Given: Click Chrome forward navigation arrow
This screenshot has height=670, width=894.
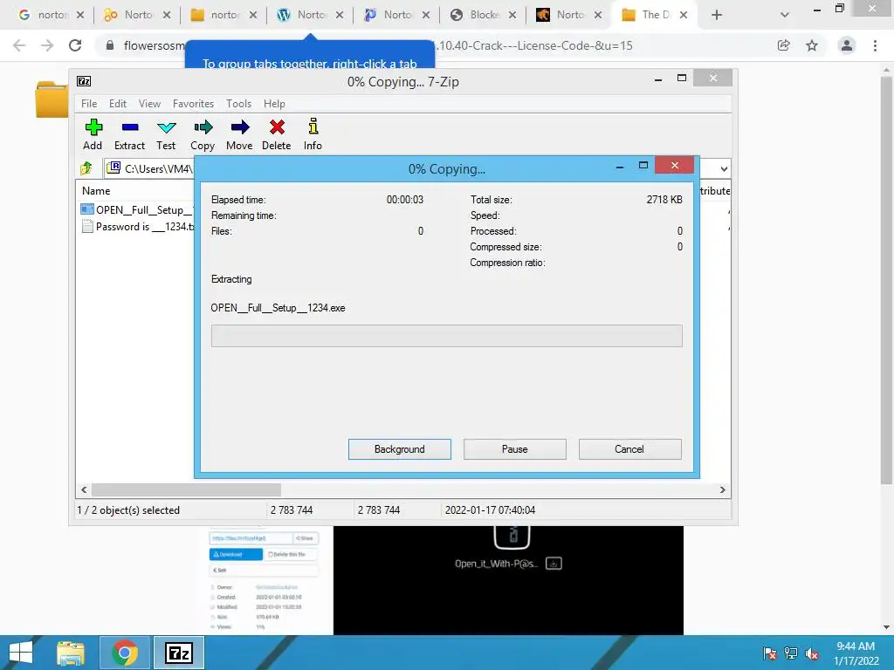Looking at the screenshot, I should click(x=47, y=45).
